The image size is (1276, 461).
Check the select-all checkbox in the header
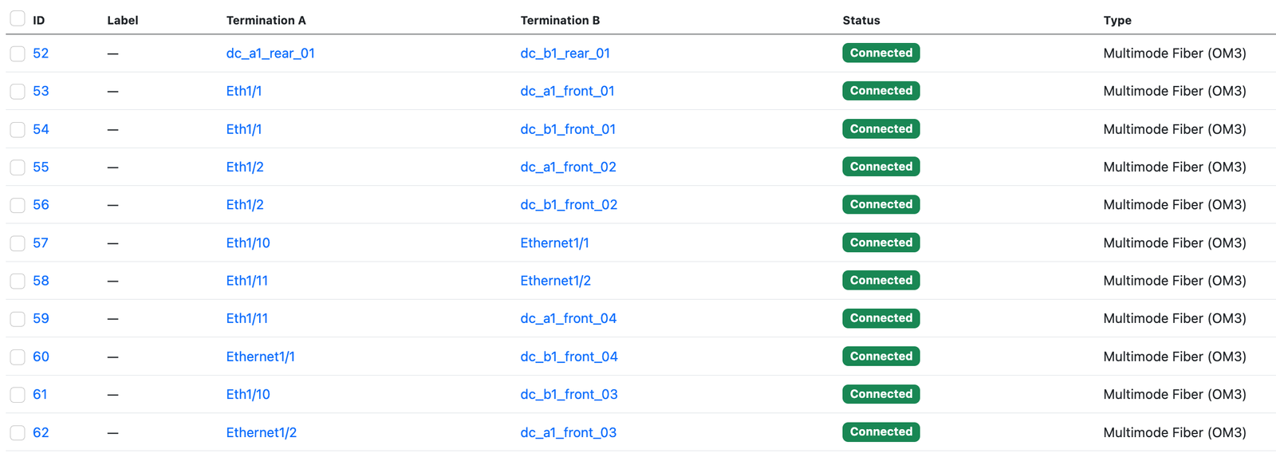18,18
